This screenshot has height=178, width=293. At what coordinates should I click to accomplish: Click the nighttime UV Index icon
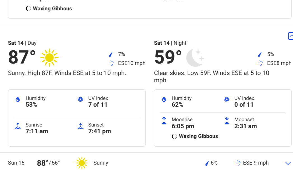click(x=227, y=99)
